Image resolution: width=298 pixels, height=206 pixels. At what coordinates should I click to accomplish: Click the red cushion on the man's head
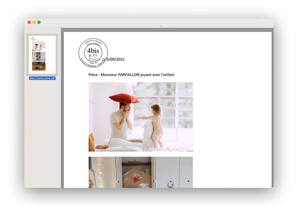pos(124,98)
